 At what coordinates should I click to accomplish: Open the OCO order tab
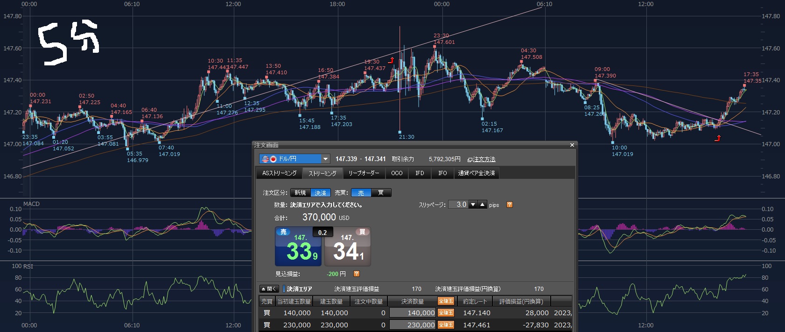coord(397,173)
